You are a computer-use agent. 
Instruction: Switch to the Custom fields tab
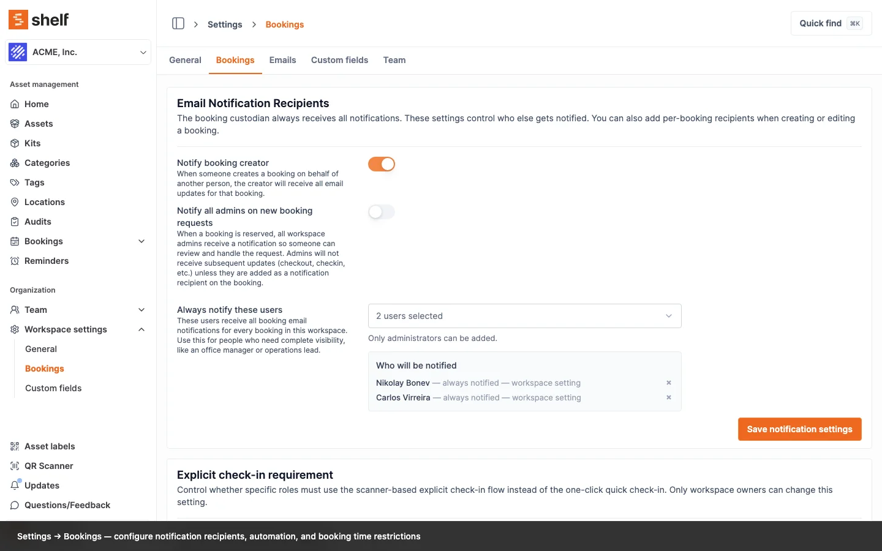[339, 60]
